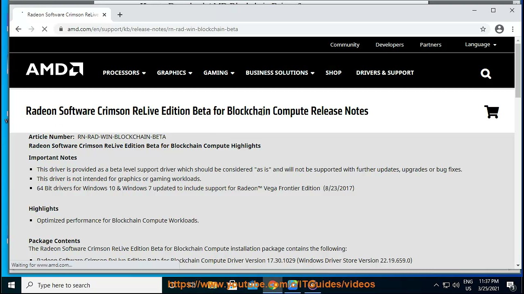Open the Language dropdown
Viewport: 524px width, 294px height.
pyautogui.click(x=481, y=45)
